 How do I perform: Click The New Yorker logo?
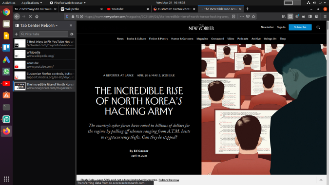pos(201,27)
